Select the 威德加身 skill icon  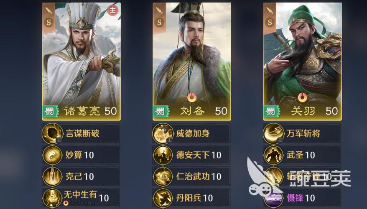click(x=163, y=134)
